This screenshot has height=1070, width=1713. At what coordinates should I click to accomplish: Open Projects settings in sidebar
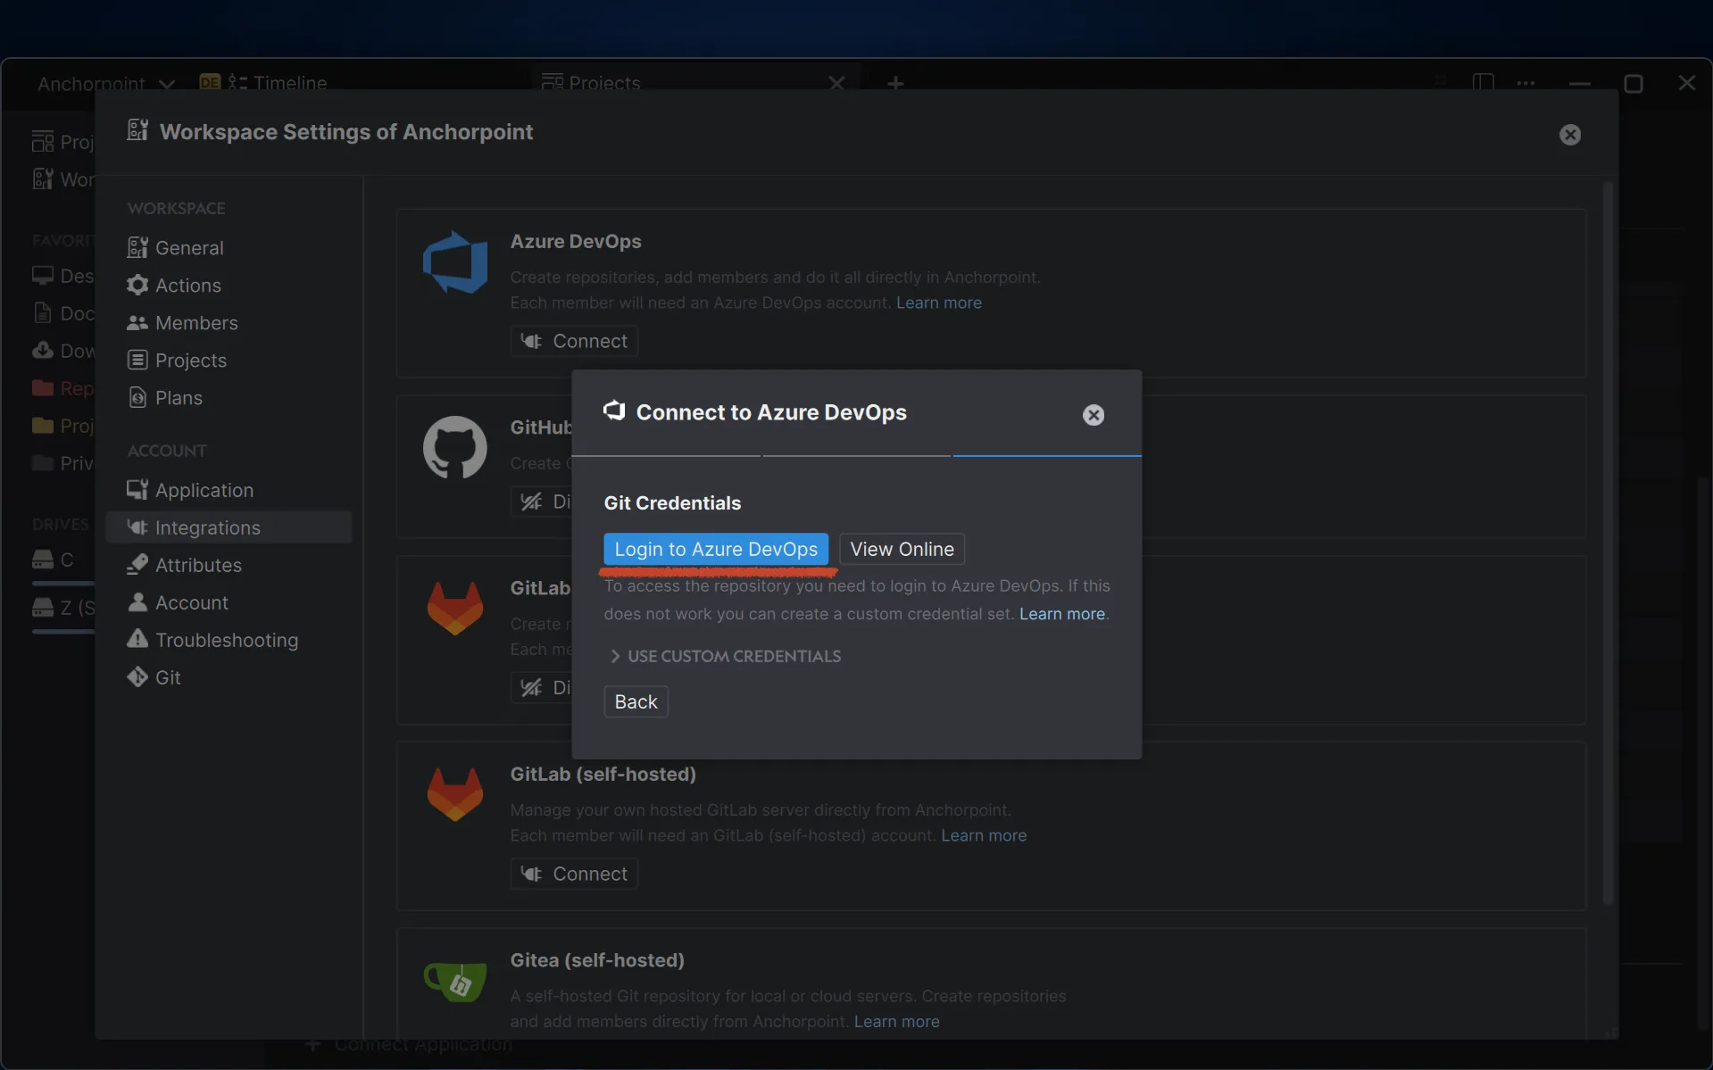pyautogui.click(x=229, y=361)
